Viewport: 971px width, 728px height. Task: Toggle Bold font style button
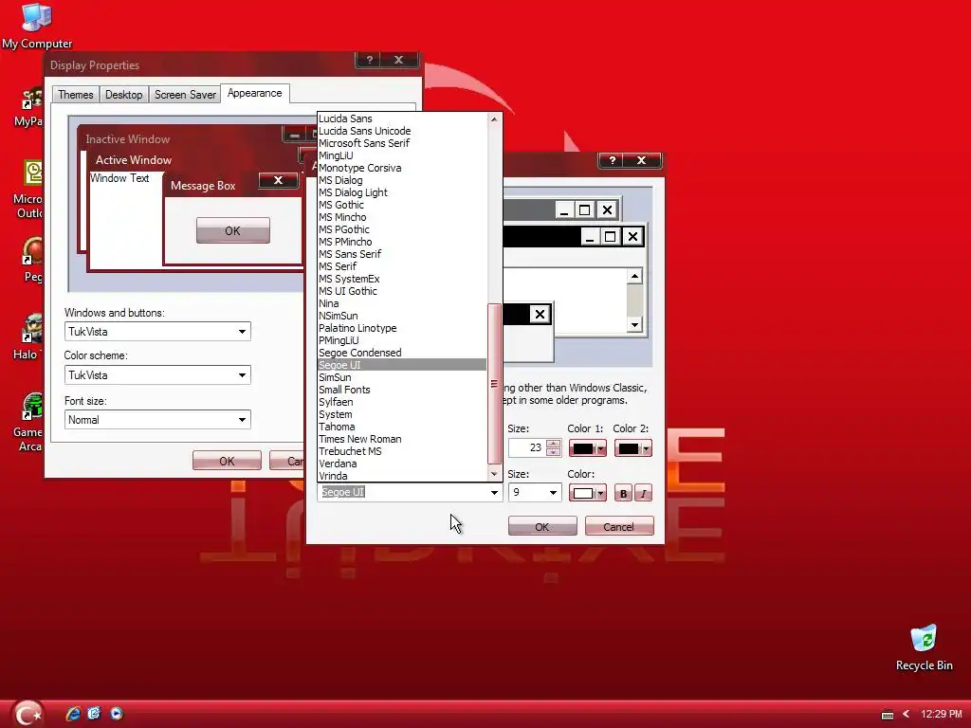pyautogui.click(x=623, y=493)
